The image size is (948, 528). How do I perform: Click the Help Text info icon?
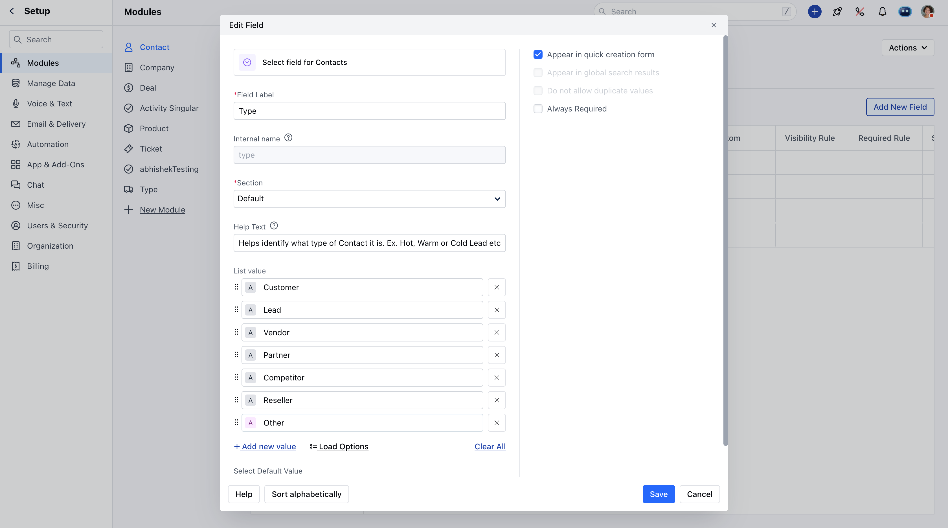(274, 226)
